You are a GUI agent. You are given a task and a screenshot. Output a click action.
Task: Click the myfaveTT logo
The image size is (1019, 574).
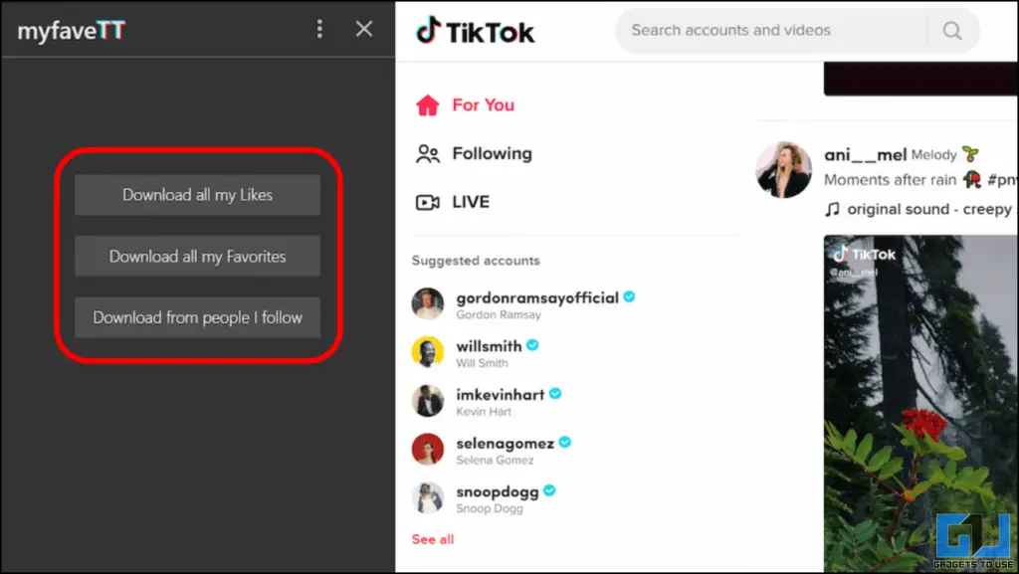pyautogui.click(x=71, y=31)
